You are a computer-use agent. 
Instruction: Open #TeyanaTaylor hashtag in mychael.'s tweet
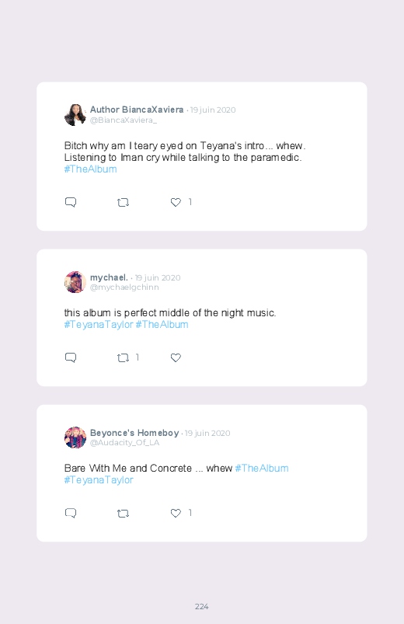pos(99,325)
